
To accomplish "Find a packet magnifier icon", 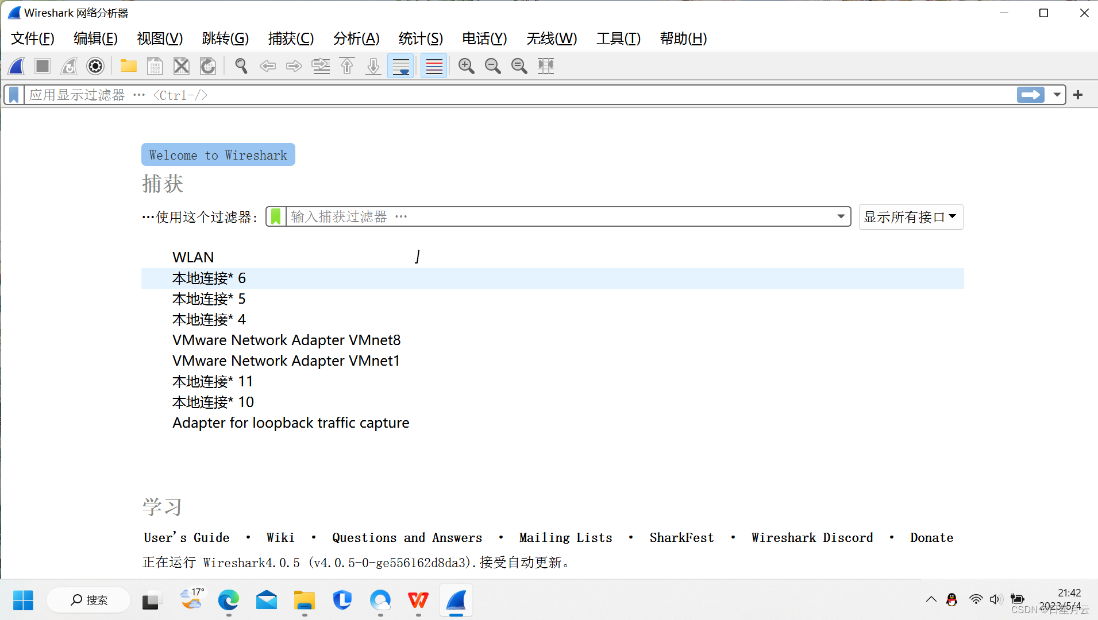I will [x=241, y=66].
